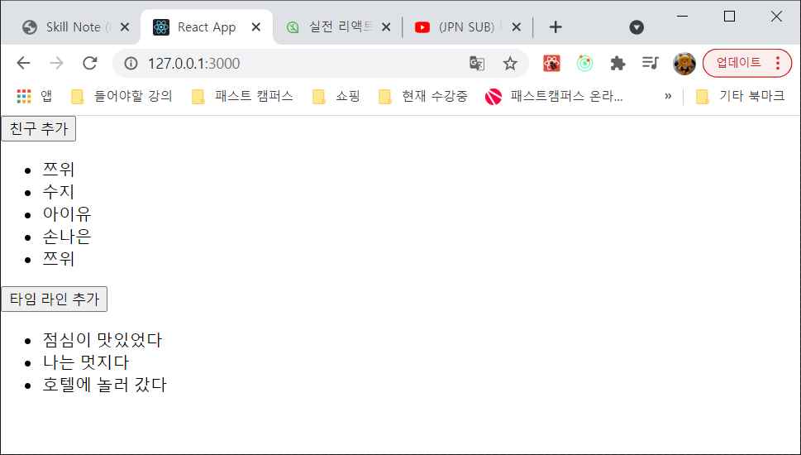Screen dimensions: 801x455
Task: Show hidden bookmarks with the chevron
Action: pyautogui.click(x=668, y=96)
